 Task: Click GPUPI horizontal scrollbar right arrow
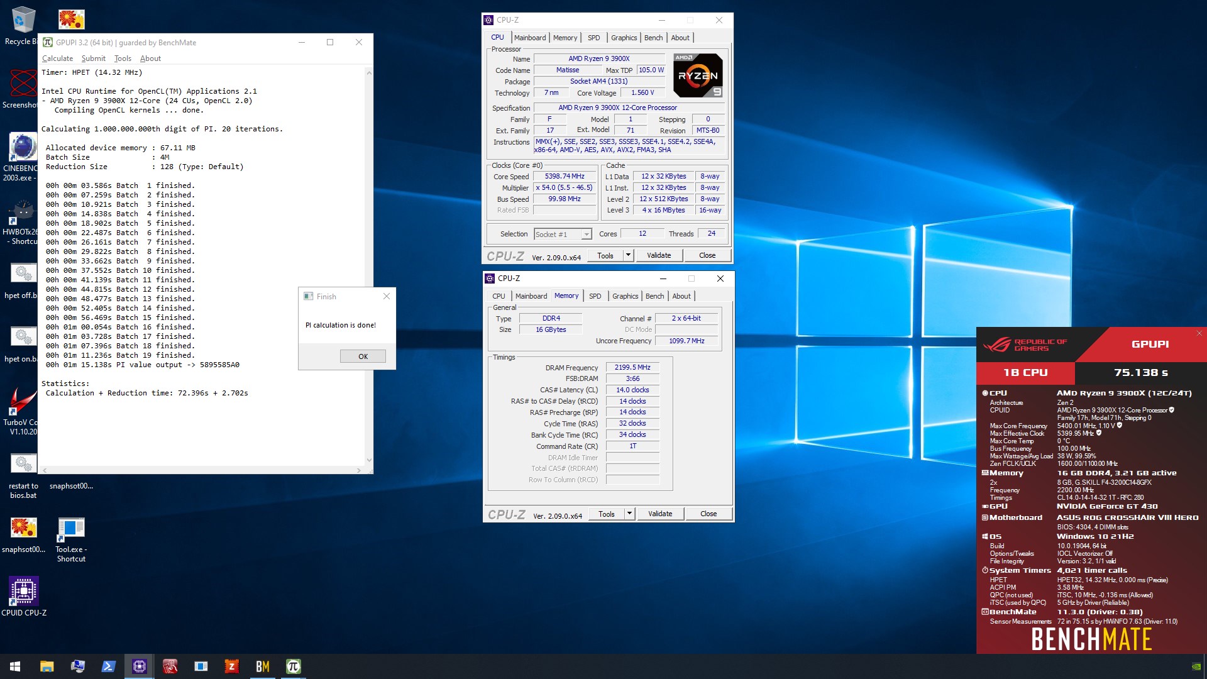point(359,470)
